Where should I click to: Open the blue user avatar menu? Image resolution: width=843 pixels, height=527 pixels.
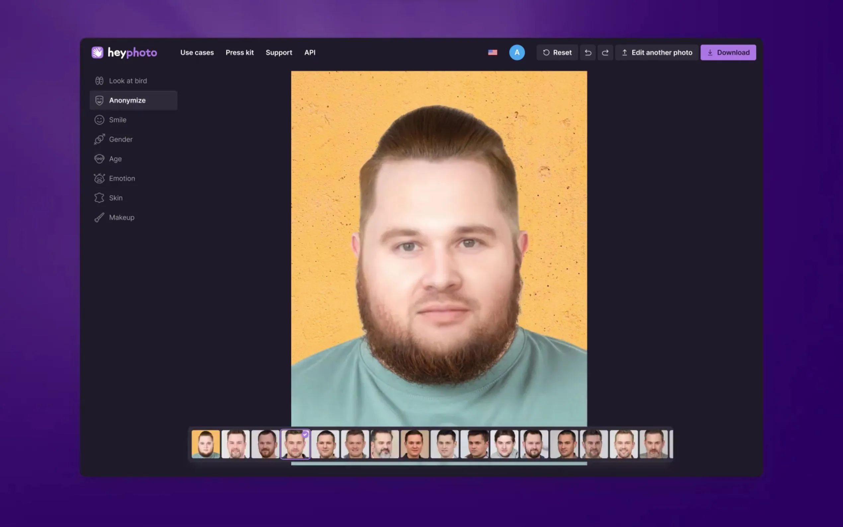click(516, 53)
